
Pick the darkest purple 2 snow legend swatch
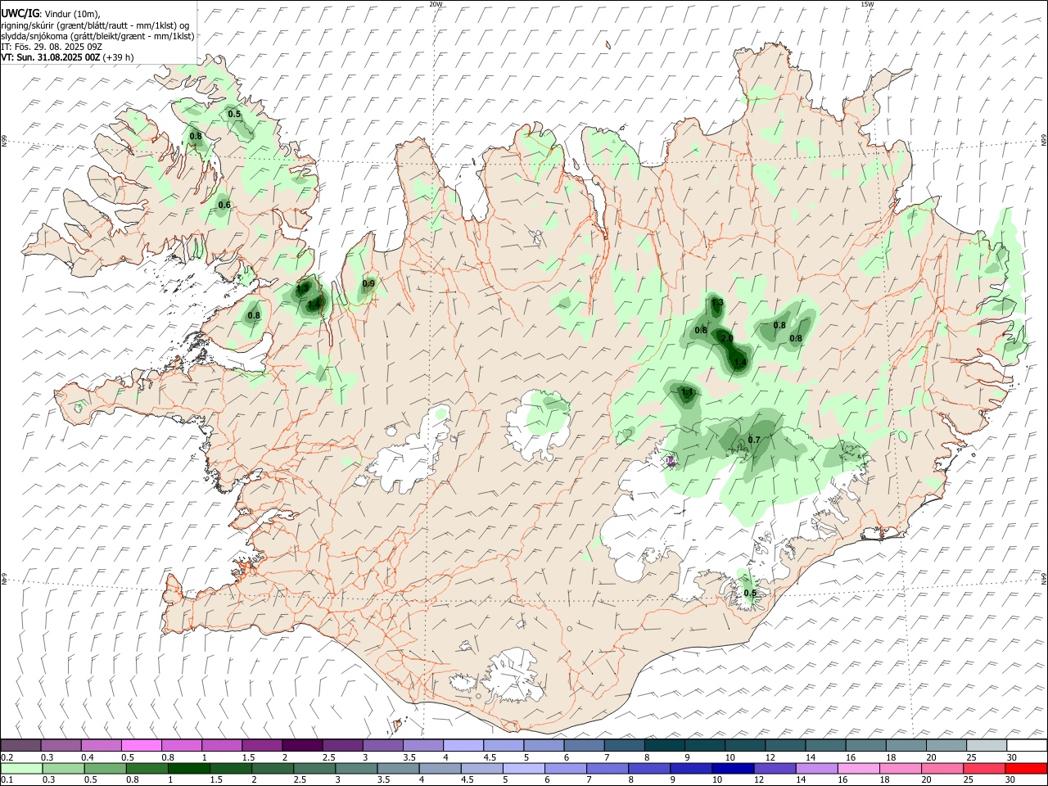click(x=301, y=745)
